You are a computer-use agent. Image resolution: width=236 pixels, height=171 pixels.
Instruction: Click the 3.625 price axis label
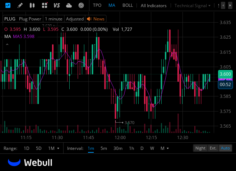pos(225,37)
